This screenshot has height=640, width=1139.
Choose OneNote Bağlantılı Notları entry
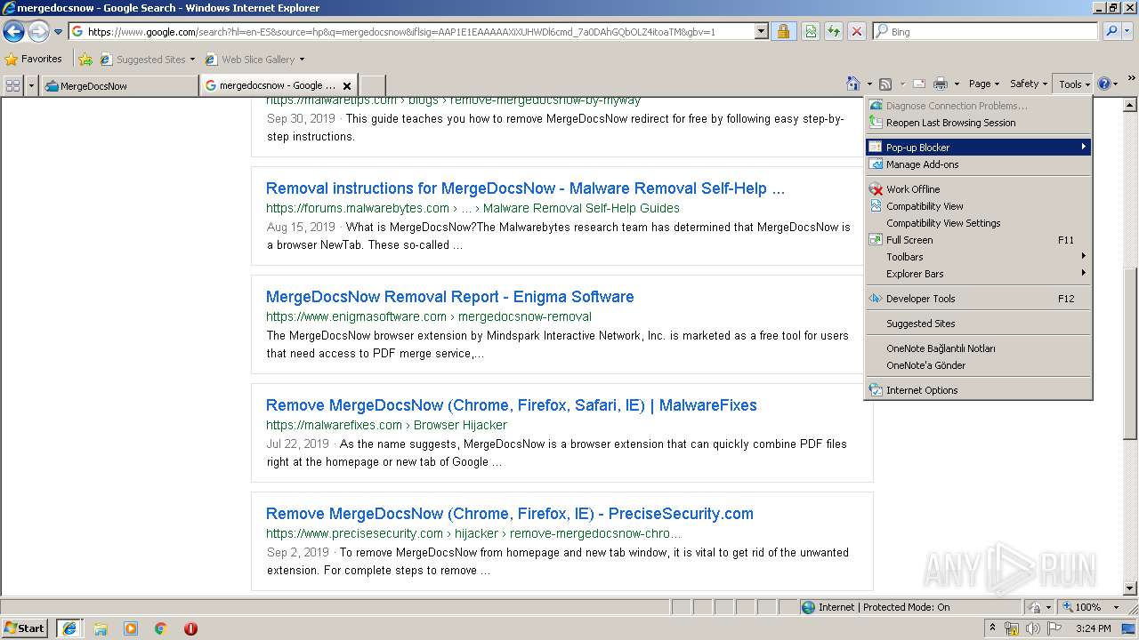tap(979, 348)
